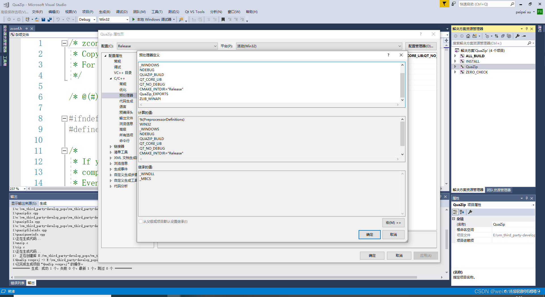
Task: Select the 命令行 tree item under C/C++
Action: pos(125,141)
